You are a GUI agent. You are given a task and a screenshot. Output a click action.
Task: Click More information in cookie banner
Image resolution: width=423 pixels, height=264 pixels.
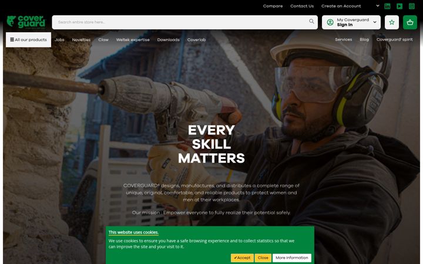coord(291,258)
